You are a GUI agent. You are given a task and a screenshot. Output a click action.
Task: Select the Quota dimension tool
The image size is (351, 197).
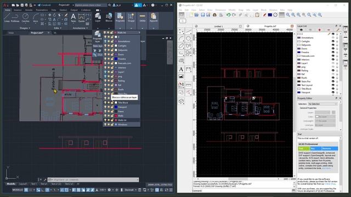(81, 18)
